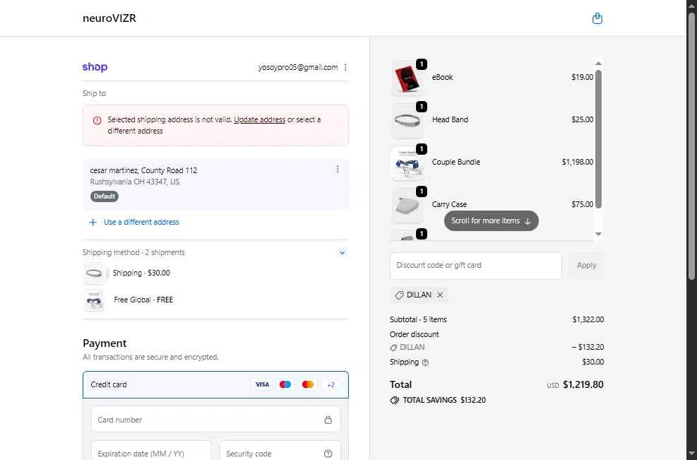
Task: Click the Carry Case product thumbnail
Action: tap(407, 206)
